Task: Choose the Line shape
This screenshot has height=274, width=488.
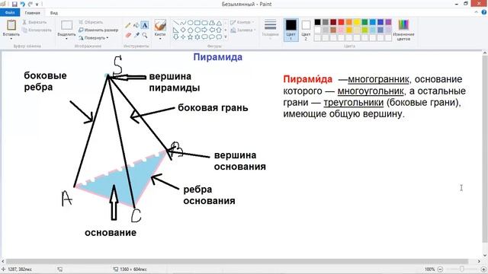Action: pos(176,23)
